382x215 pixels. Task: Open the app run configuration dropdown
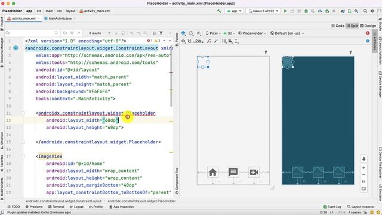(x=234, y=11)
